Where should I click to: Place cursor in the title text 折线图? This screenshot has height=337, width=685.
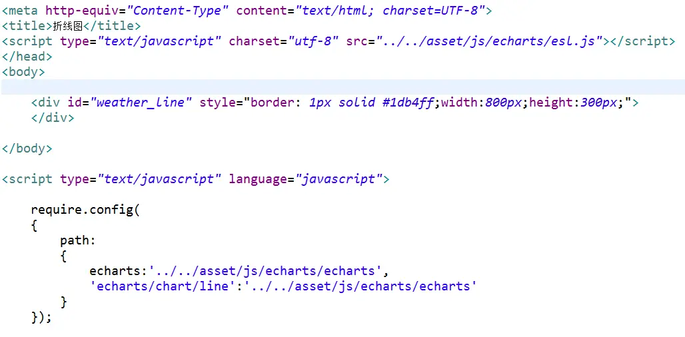point(68,26)
